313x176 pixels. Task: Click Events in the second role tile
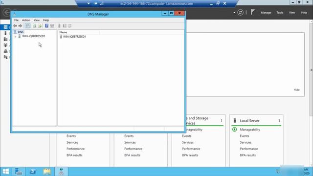click(x=129, y=136)
